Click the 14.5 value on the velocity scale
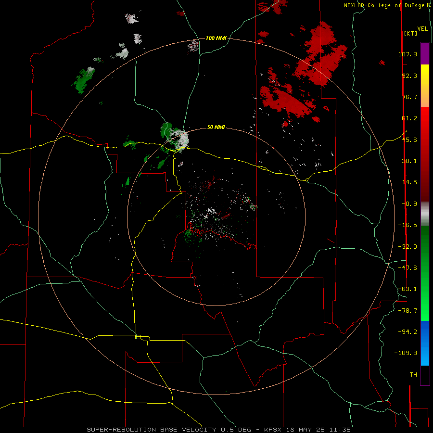Image resolution: width=433 pixels, height=433 pixels. (409, 182)
